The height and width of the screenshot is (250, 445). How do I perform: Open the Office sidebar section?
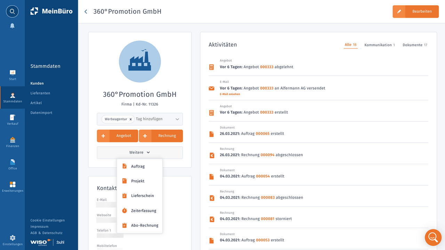coord(13,164)
